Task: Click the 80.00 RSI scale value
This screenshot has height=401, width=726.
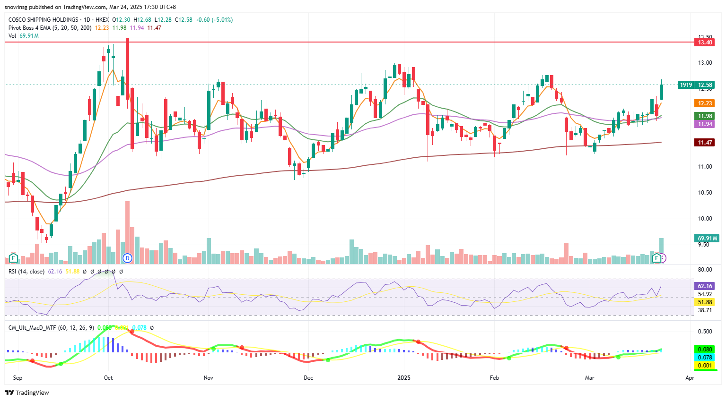Action: pyautogui.click(x=705, y=270)
